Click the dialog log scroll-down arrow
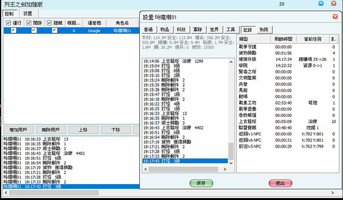343x200 pixels. (x=231, y=163)
